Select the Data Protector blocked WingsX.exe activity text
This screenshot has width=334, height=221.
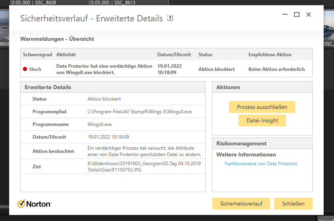pyautogui.click(x=104, y=69)
